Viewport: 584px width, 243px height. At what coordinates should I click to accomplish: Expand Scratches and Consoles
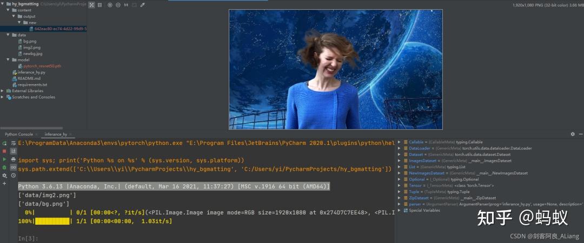pyautogui.click(x=3, y=97)
